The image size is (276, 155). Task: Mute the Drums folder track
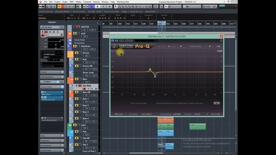[77, 53]
